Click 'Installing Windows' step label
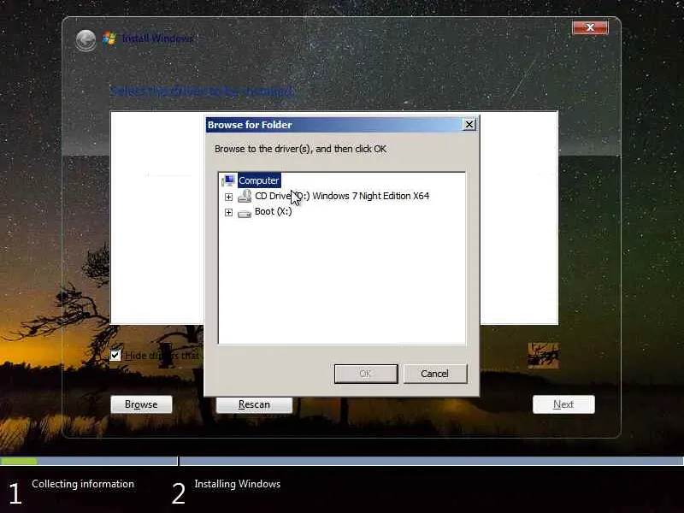The height and width of the screenshot is (513, 684). click(238, 484)
